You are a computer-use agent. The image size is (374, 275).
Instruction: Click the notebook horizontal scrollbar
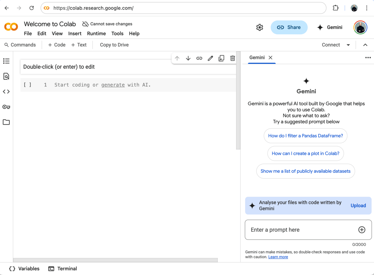(x=115, y=260)
